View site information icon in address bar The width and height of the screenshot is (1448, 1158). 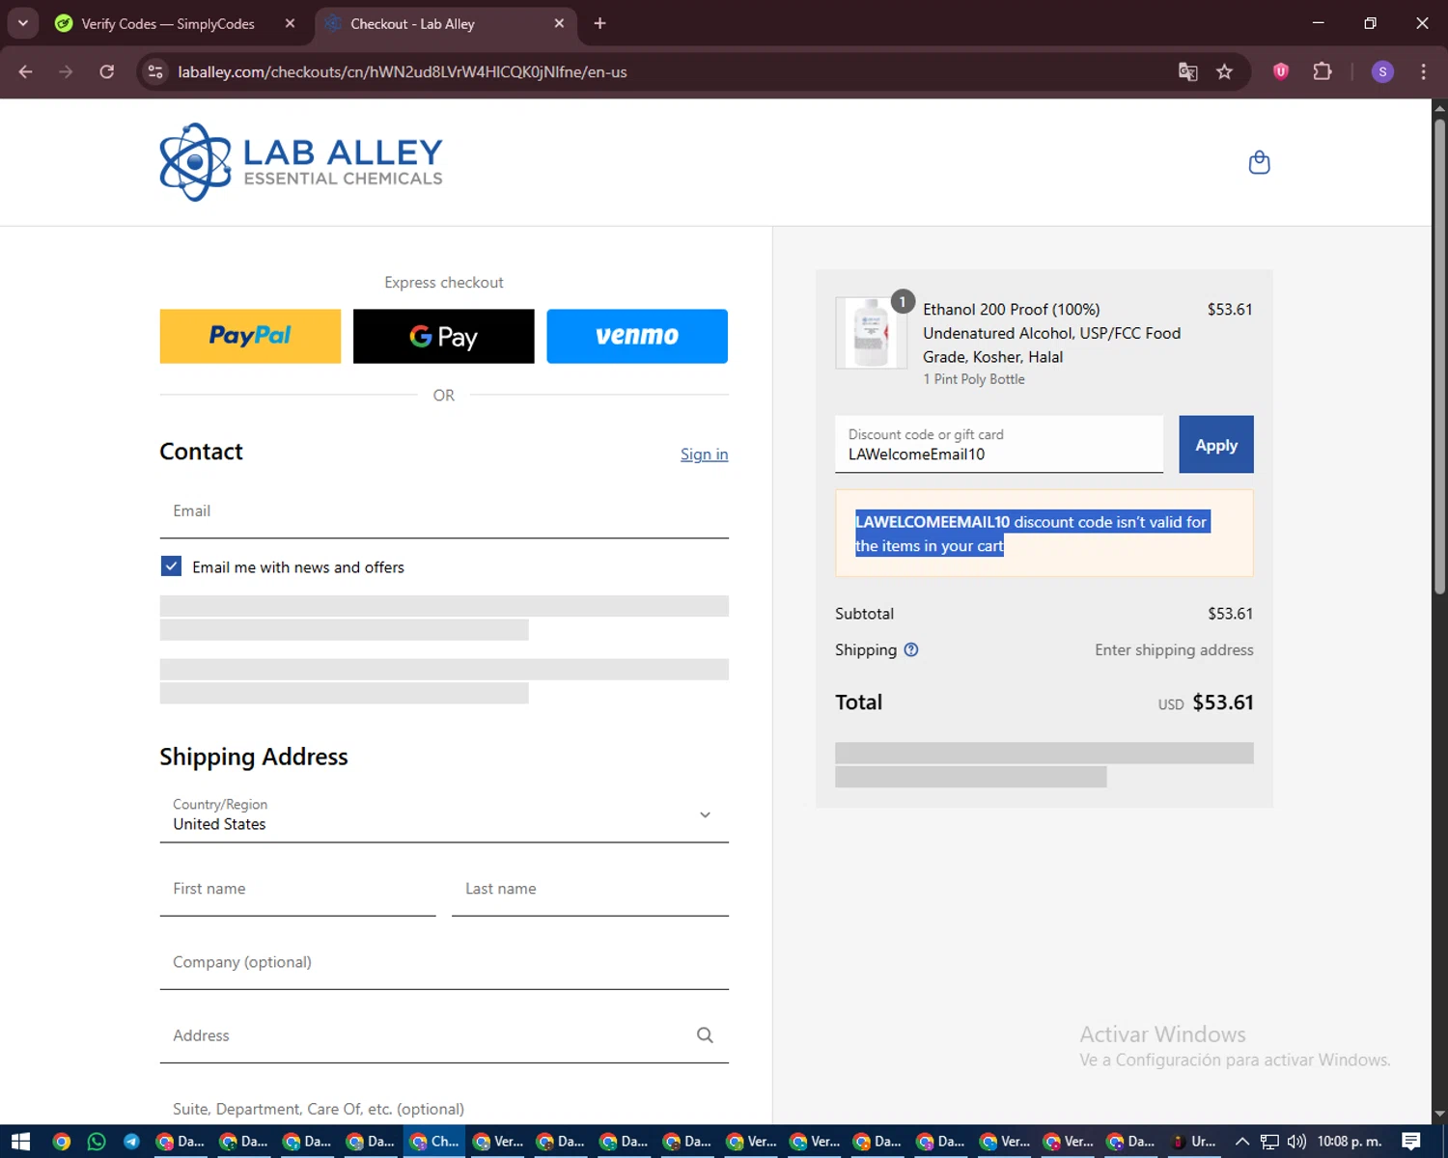pyautogui.click(x=155, y=71)
